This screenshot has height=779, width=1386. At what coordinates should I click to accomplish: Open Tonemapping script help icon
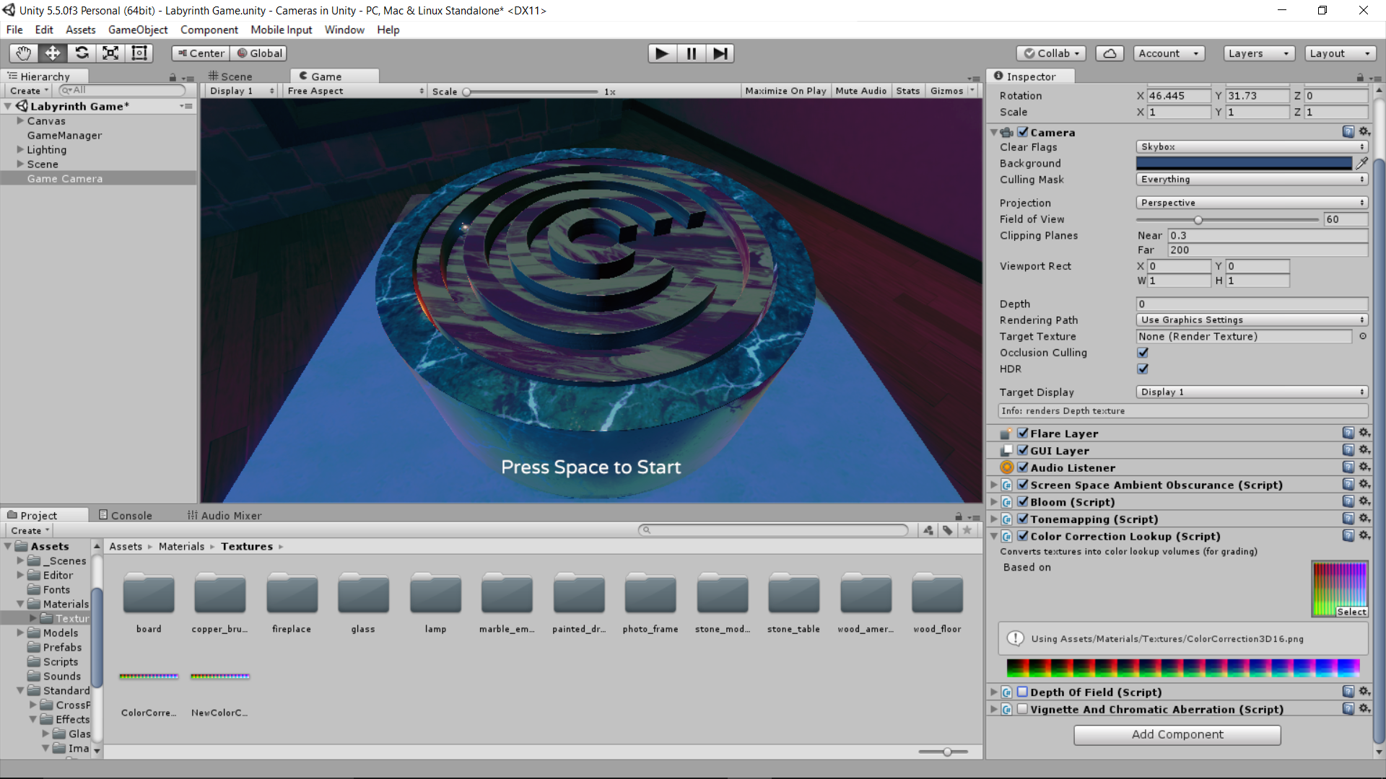click(x=1348, y=519)
